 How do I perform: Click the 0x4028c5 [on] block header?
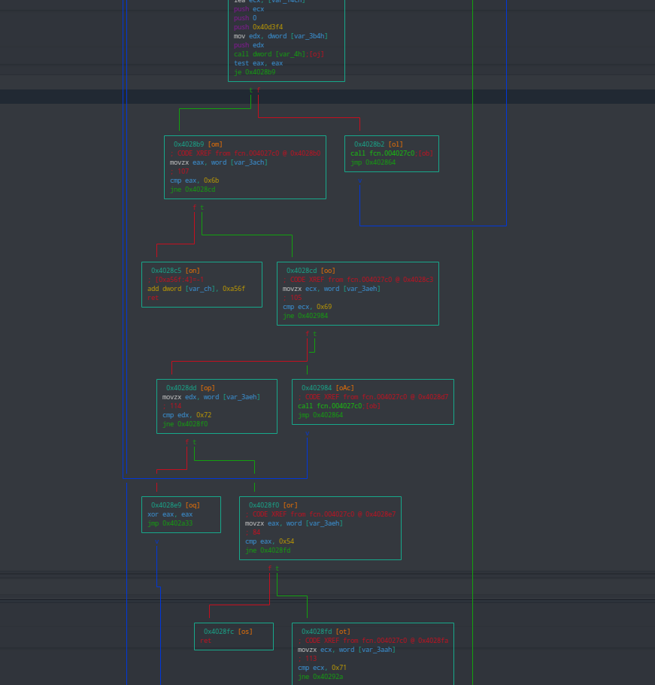pos(175,271)
